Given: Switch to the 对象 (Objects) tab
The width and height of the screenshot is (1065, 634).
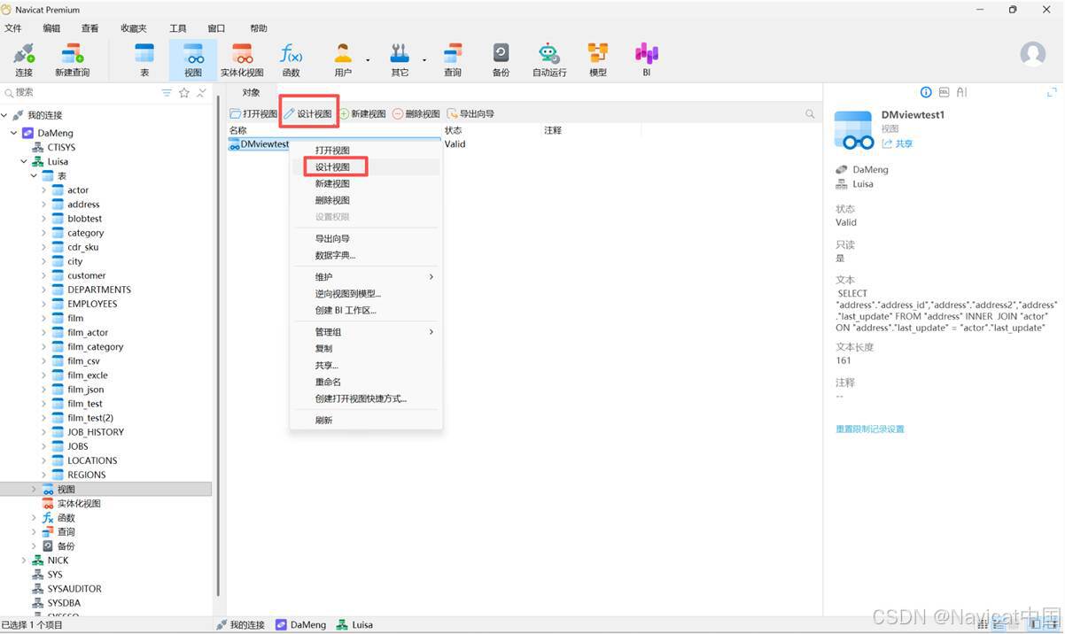Looking at the screenshot, I should tap(251, 93).
